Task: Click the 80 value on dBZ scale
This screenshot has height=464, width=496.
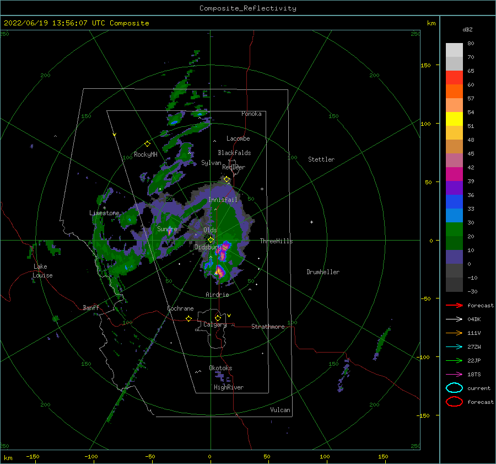Action: pyautogui.click(x=471, y=44)
